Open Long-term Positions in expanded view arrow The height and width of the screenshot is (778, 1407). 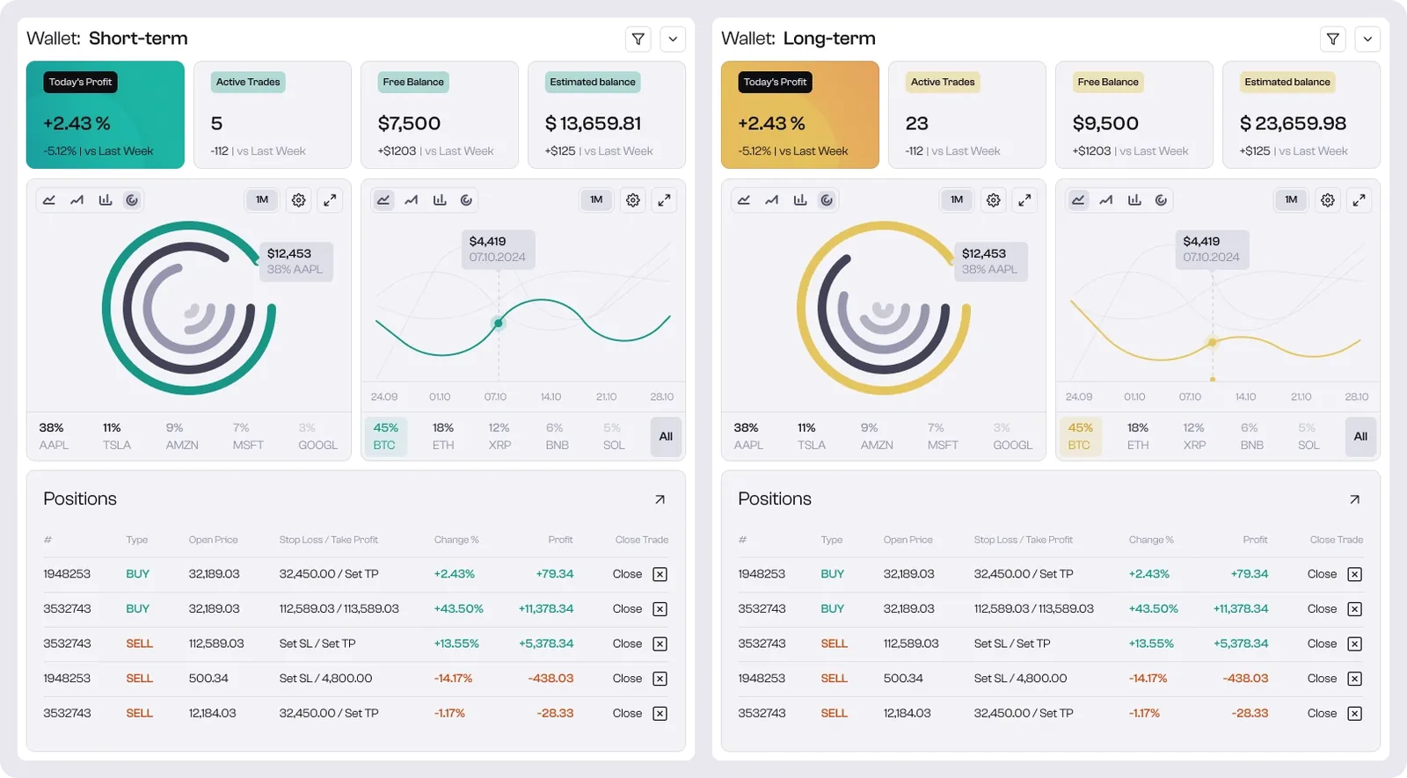pyautogui.click(x=1354, y=499)
